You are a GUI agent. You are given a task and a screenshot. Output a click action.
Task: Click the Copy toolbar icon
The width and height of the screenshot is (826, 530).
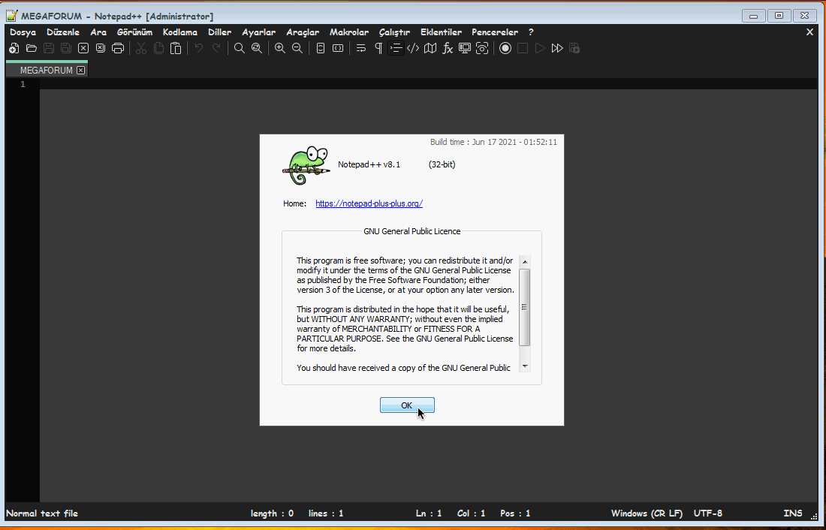158,49
